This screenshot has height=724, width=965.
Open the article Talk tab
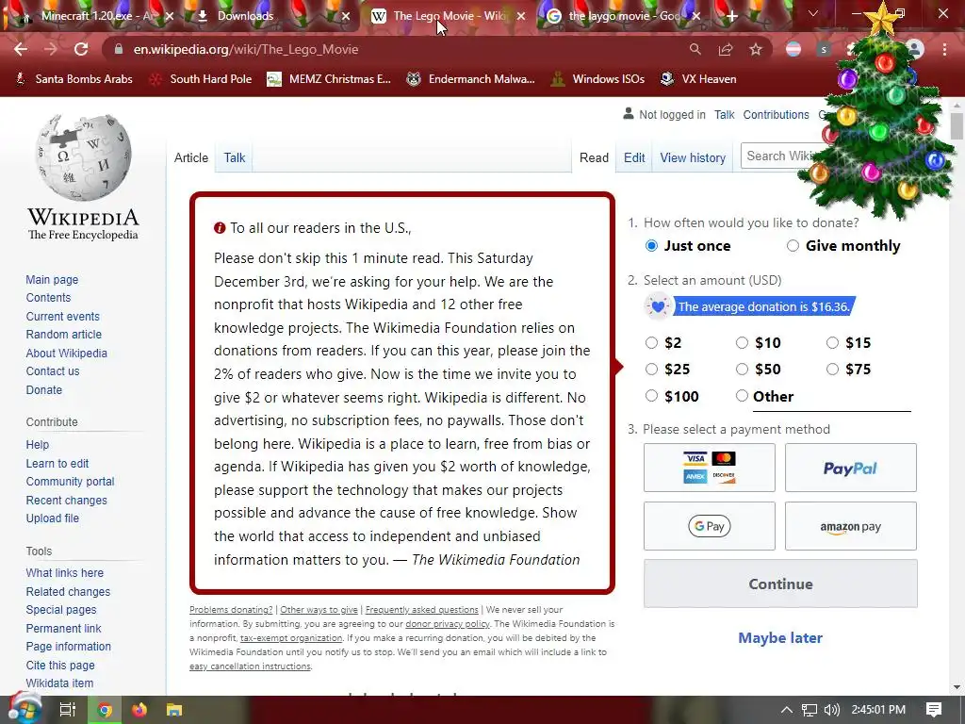(235, 157)
